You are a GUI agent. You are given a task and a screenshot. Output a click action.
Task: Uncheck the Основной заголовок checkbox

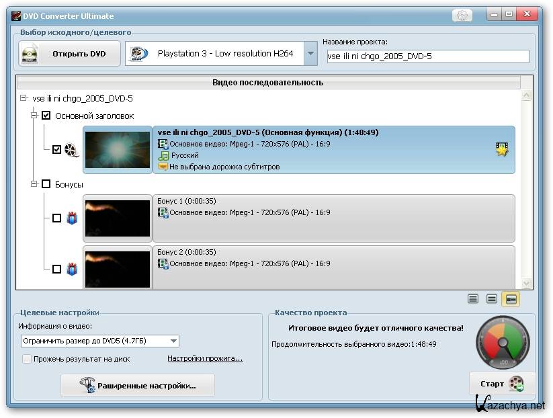point(46,116)
